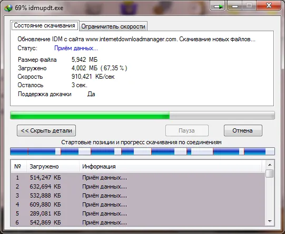Click the connections list scrollbar thumb

point(270,173)
